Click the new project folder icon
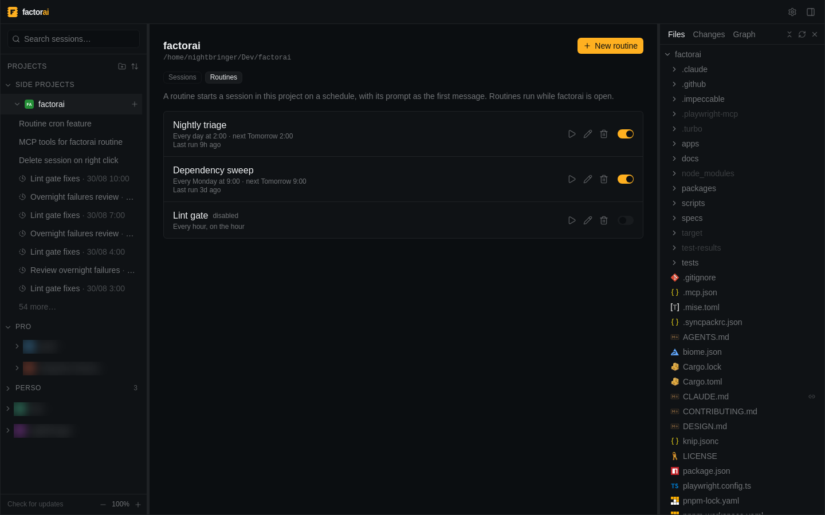This screenshot has height=515, width=825. click(122, 66)
